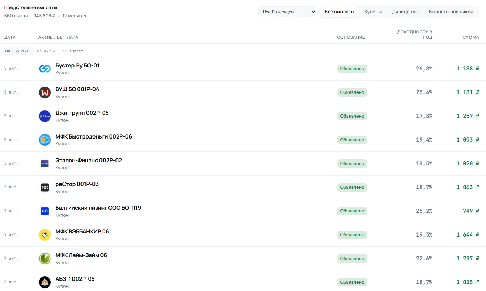
Task: Click the 'Актив / Выплата' column header
Action: 58,37
